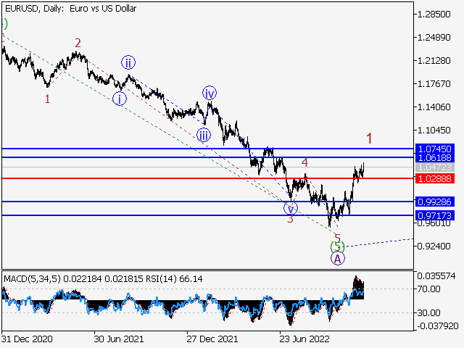Click the 1.17670 price axis value
Screen dimensions: 464x348
[x=434, y=84]
